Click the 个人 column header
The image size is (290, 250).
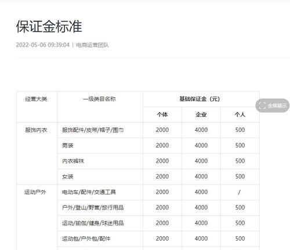point(240,115)
